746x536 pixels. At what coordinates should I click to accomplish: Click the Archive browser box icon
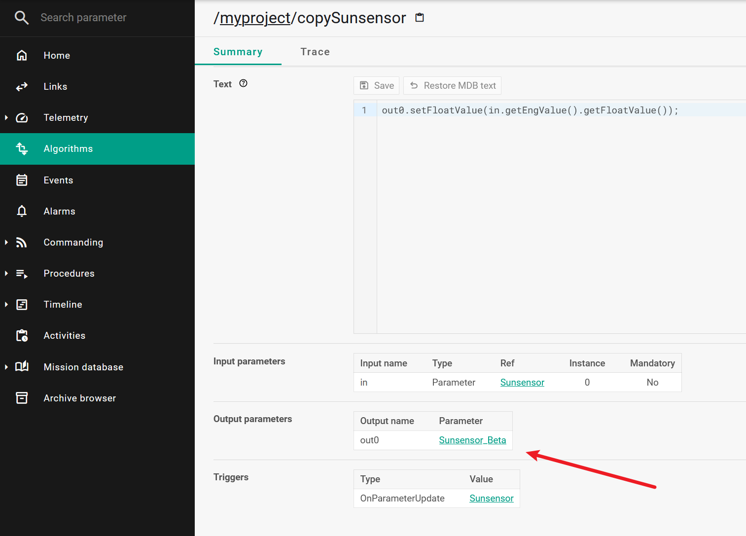point(22,398)
